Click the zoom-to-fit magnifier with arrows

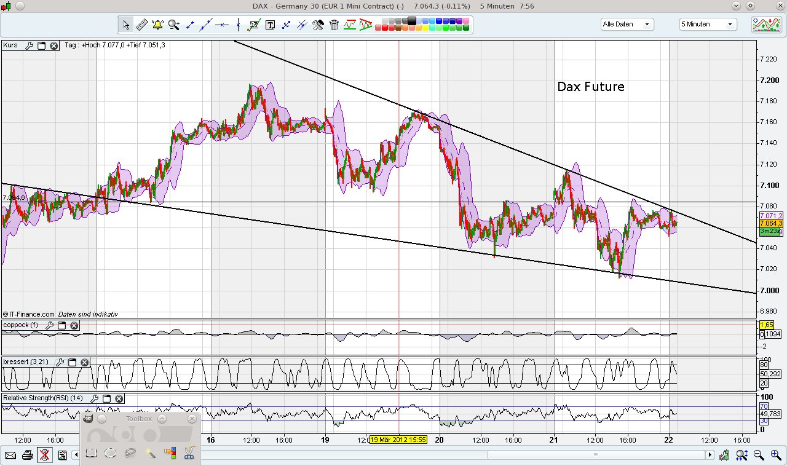[743, 455]
